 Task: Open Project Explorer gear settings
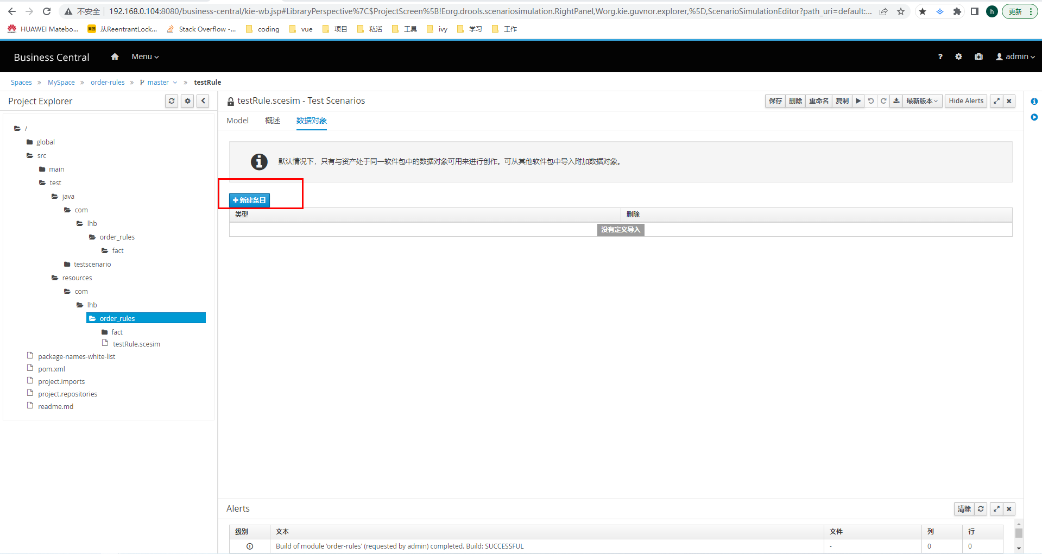187,101
